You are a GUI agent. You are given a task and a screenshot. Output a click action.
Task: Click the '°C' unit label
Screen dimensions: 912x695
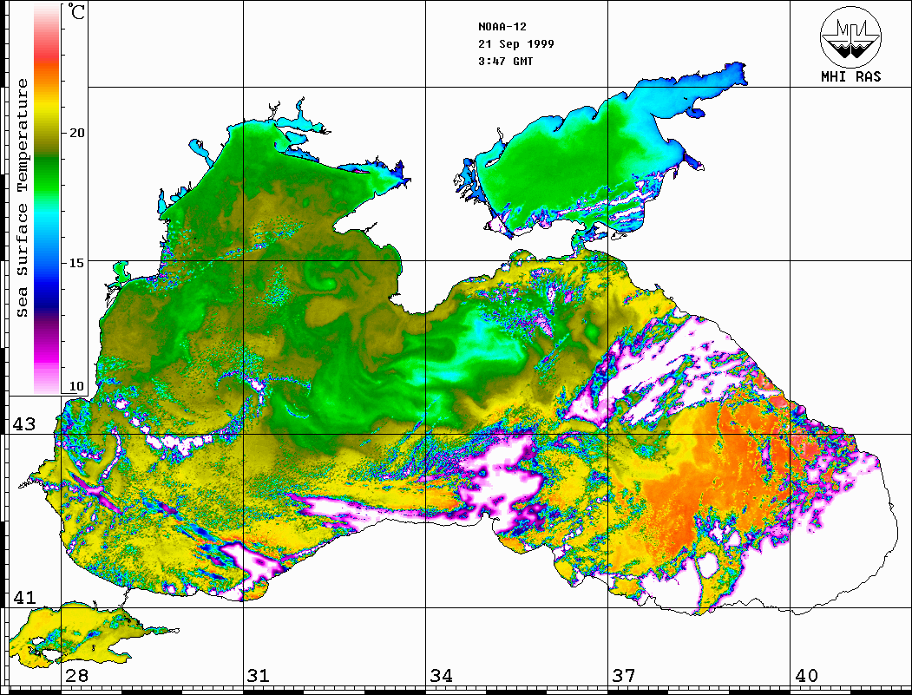tap(76, 12)
